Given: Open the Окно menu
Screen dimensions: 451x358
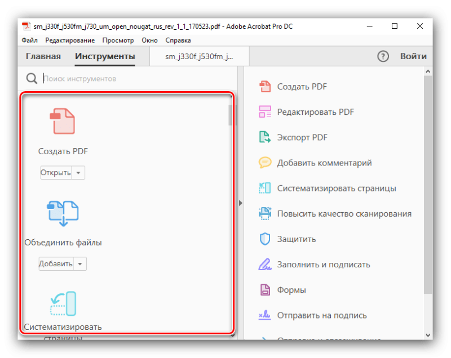Looking at the screenshot, I should point(149,40).
